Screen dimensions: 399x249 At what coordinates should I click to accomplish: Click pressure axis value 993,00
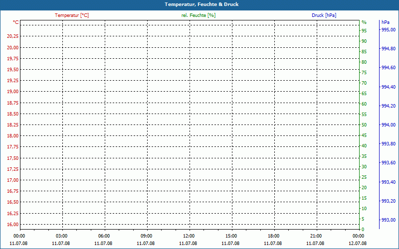tap(389, 220)
